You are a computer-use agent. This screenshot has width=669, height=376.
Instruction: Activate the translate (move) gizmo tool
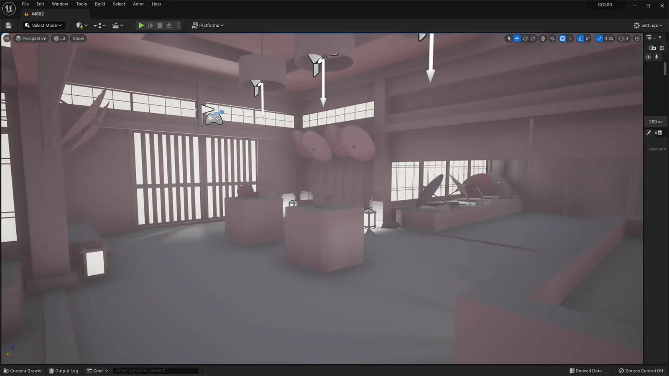coord(517,38)
